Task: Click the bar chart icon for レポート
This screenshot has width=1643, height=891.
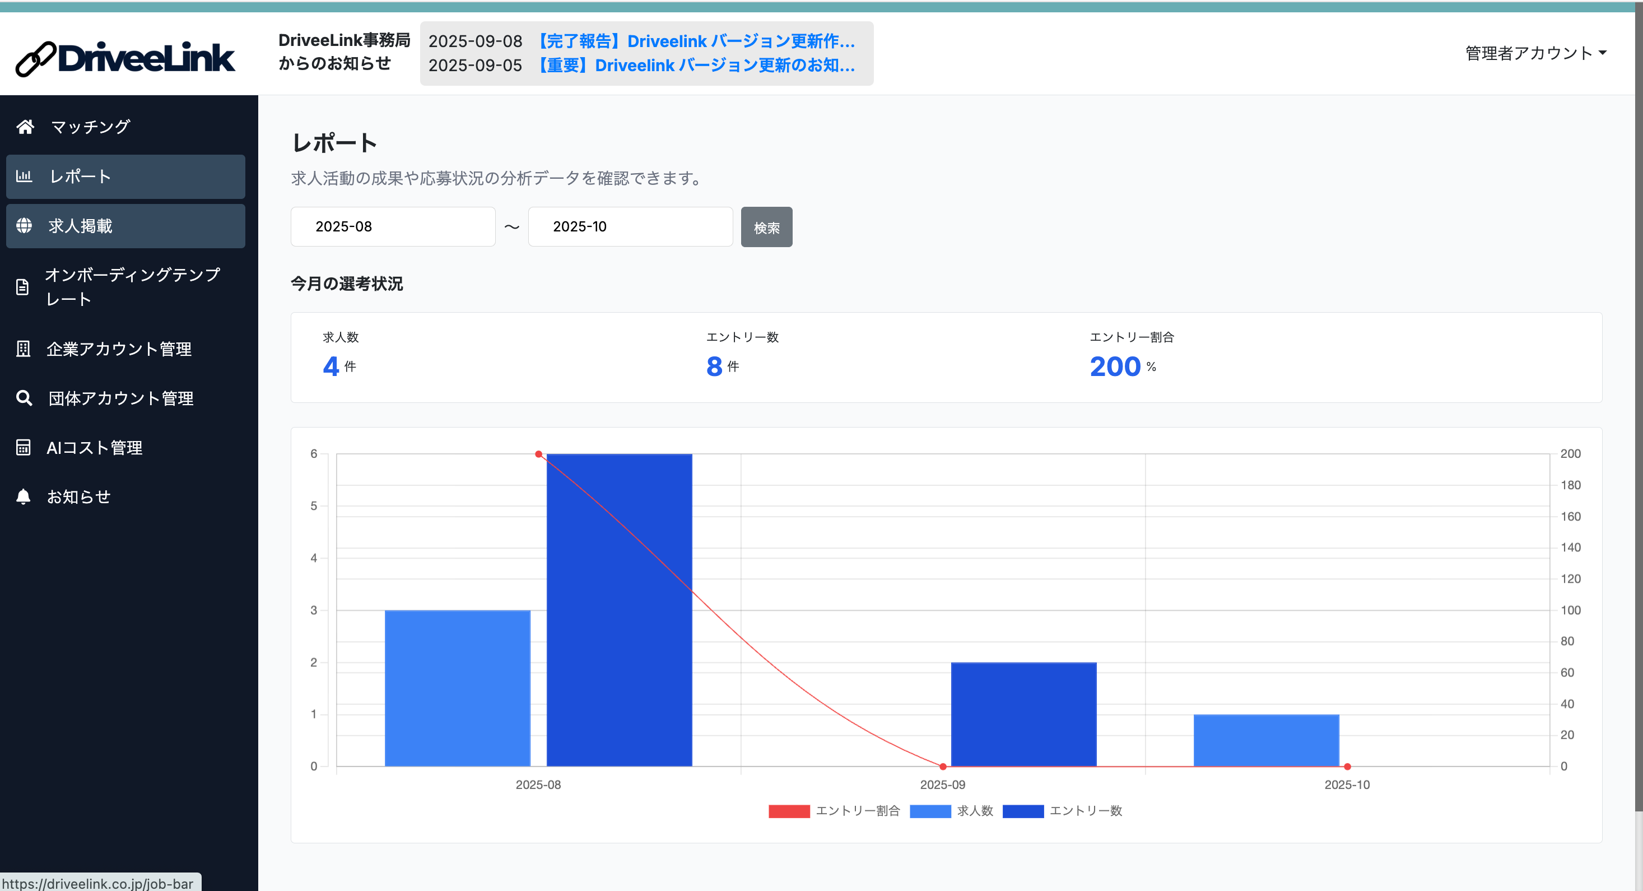Action: (24, 176)
